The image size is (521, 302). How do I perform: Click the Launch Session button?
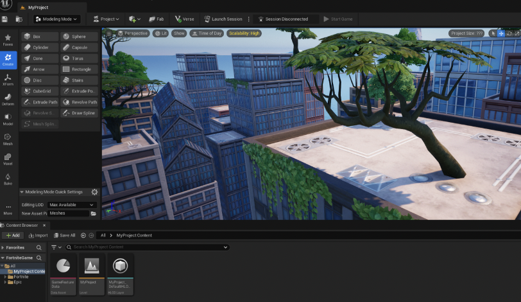(223, 19)
